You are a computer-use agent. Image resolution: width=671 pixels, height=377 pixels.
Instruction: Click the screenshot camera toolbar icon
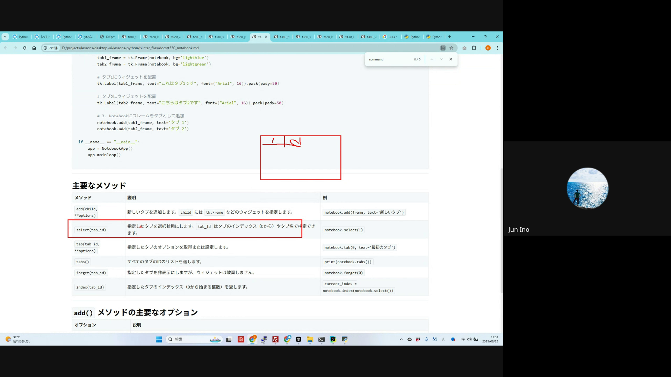(464, 48)
